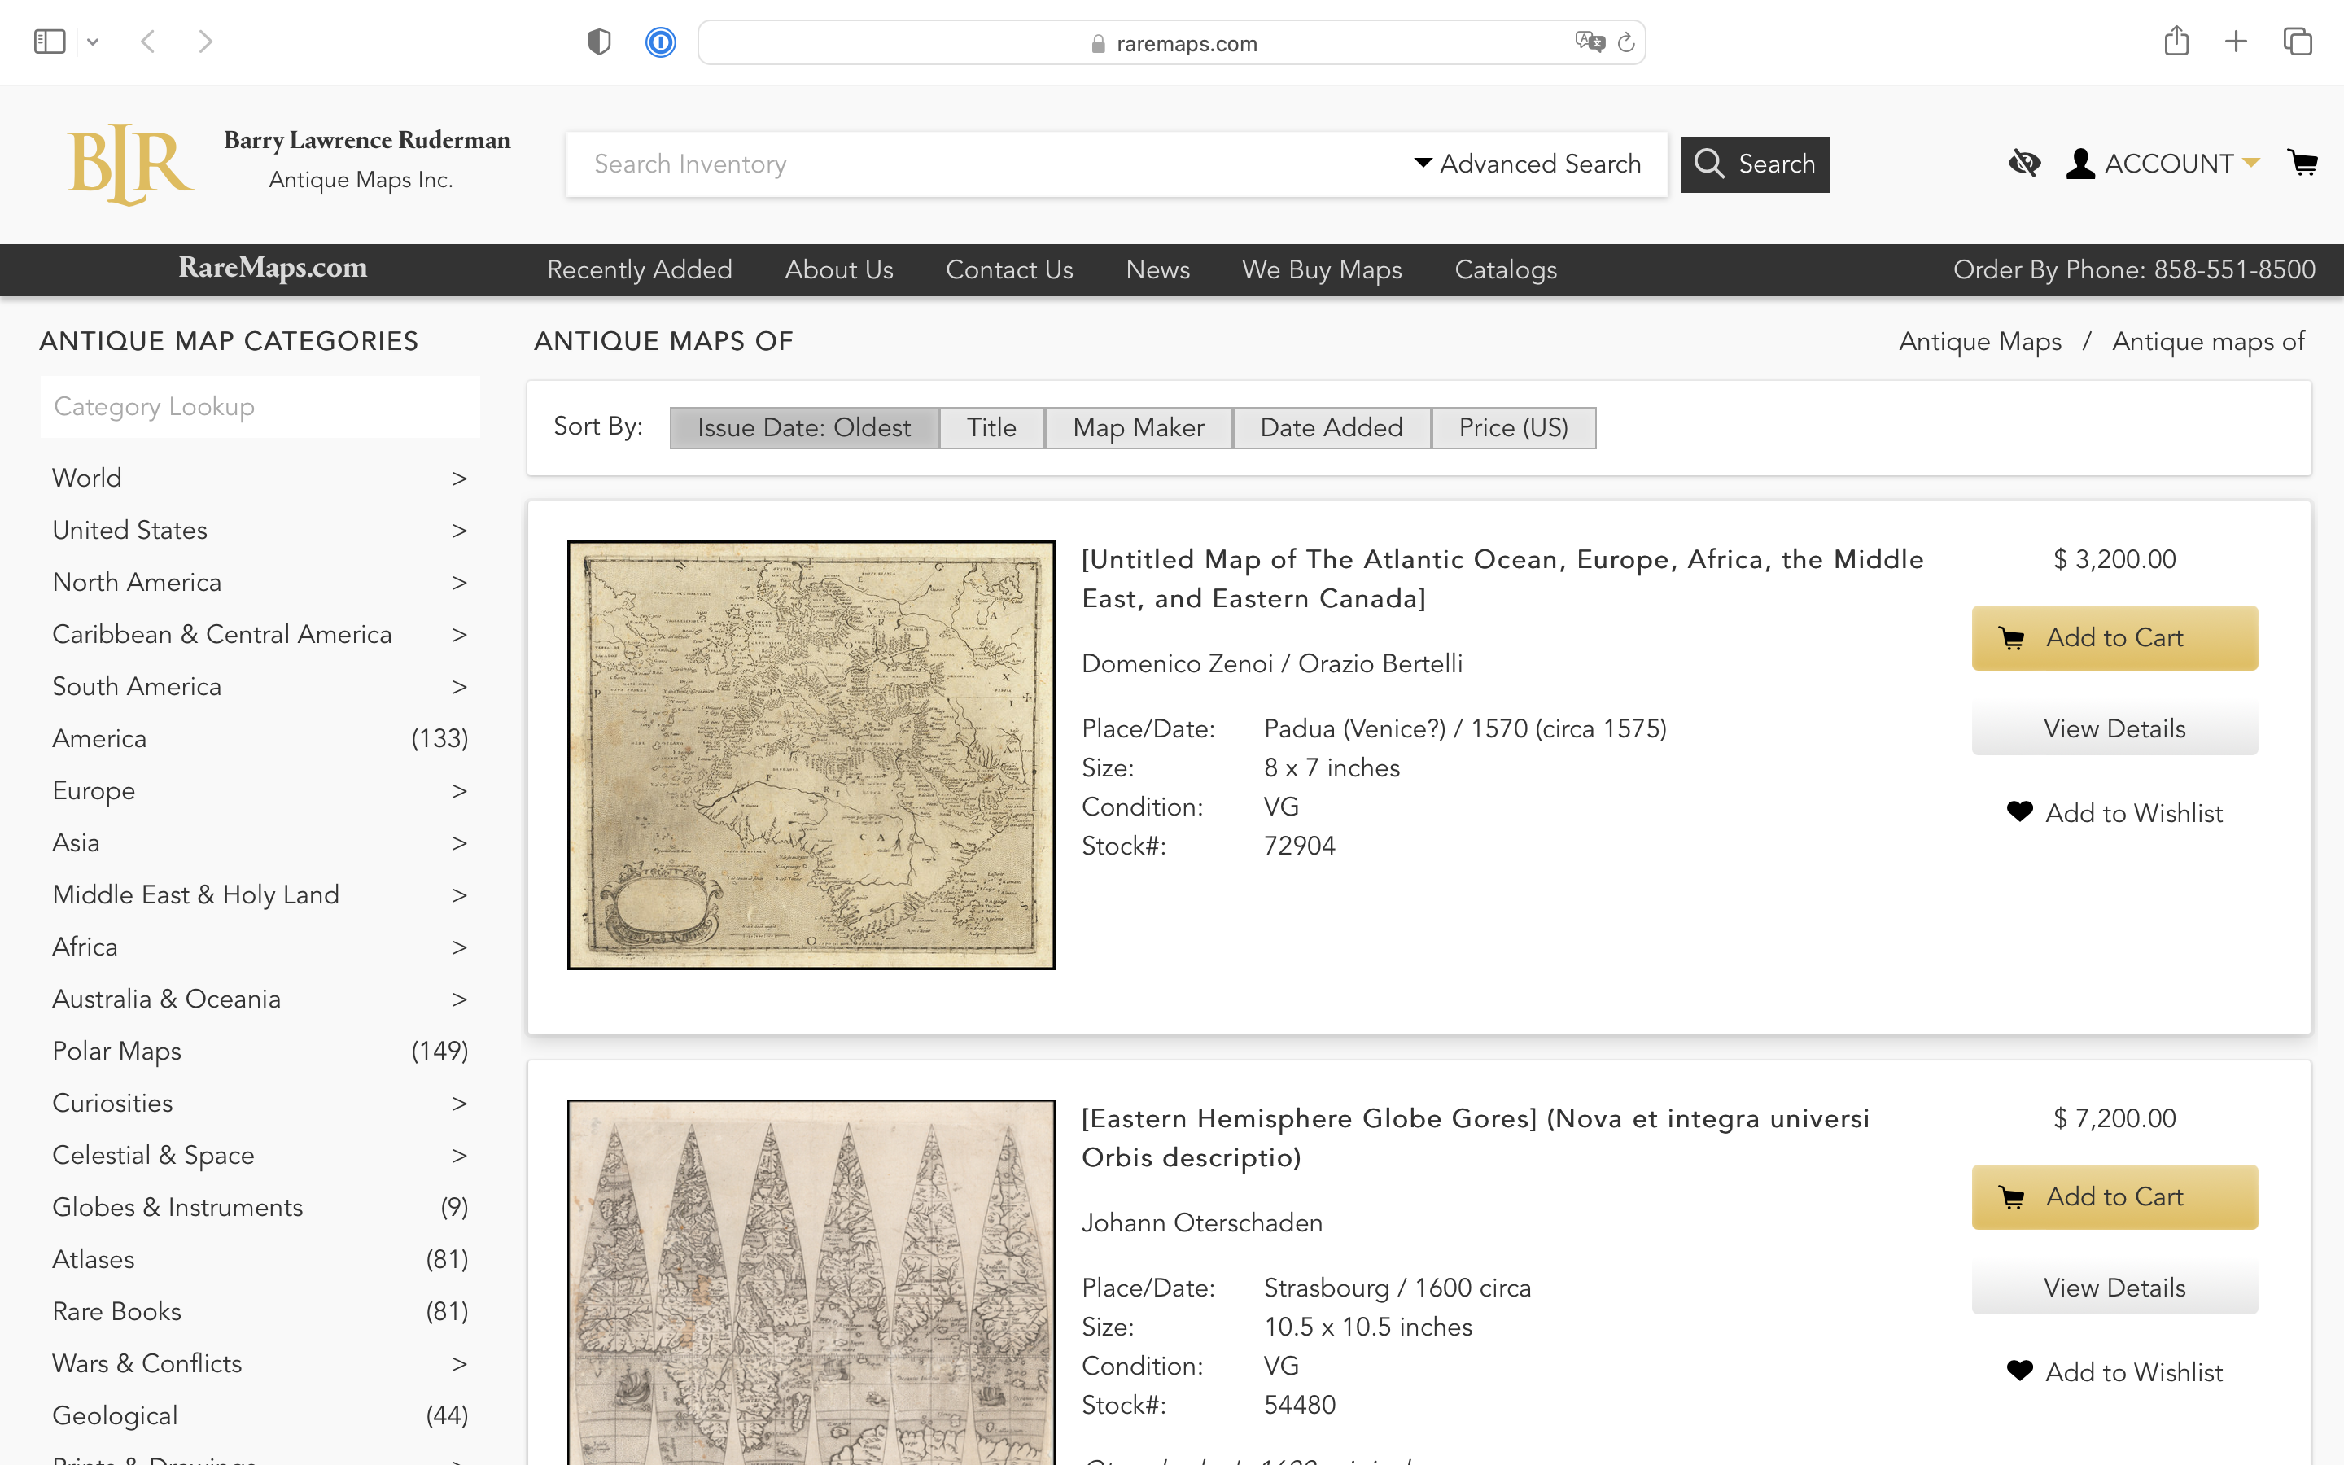The height and width of the screenshot is (1465, 2344).
Task: Reload the page with the refresh icon
Action: tap(1626, 42)
